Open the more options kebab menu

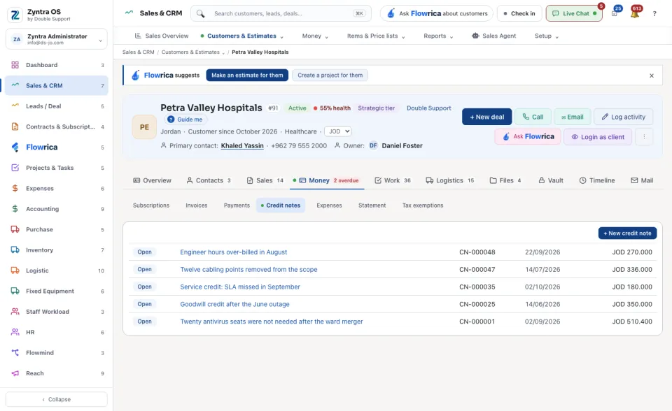tap(644, 137)
